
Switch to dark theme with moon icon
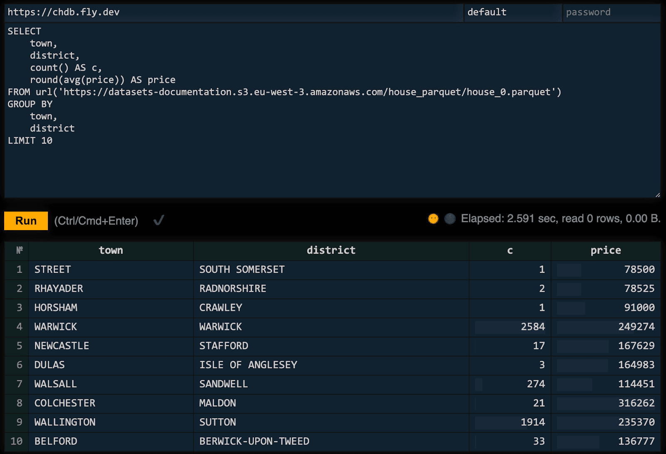click(x=450, y=218)
